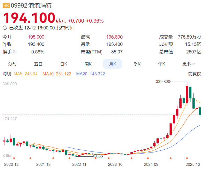
Task: Click the MA20: 148.322 indicator label
Action: (91, 74)
